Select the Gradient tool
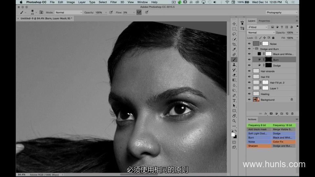Viewport: 315px width, 177px height. pyautogui.click(x=234, y=80)
